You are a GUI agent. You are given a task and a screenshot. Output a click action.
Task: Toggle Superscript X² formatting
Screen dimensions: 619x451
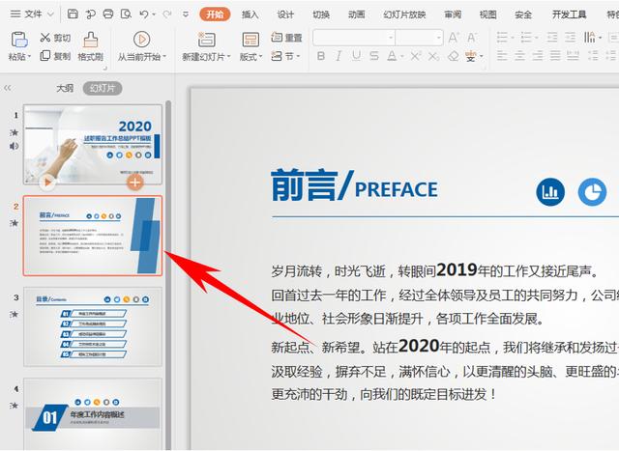[415, 56]
